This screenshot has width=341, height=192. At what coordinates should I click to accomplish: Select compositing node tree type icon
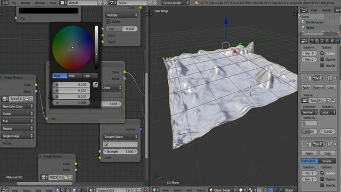[x=63, y=190]
